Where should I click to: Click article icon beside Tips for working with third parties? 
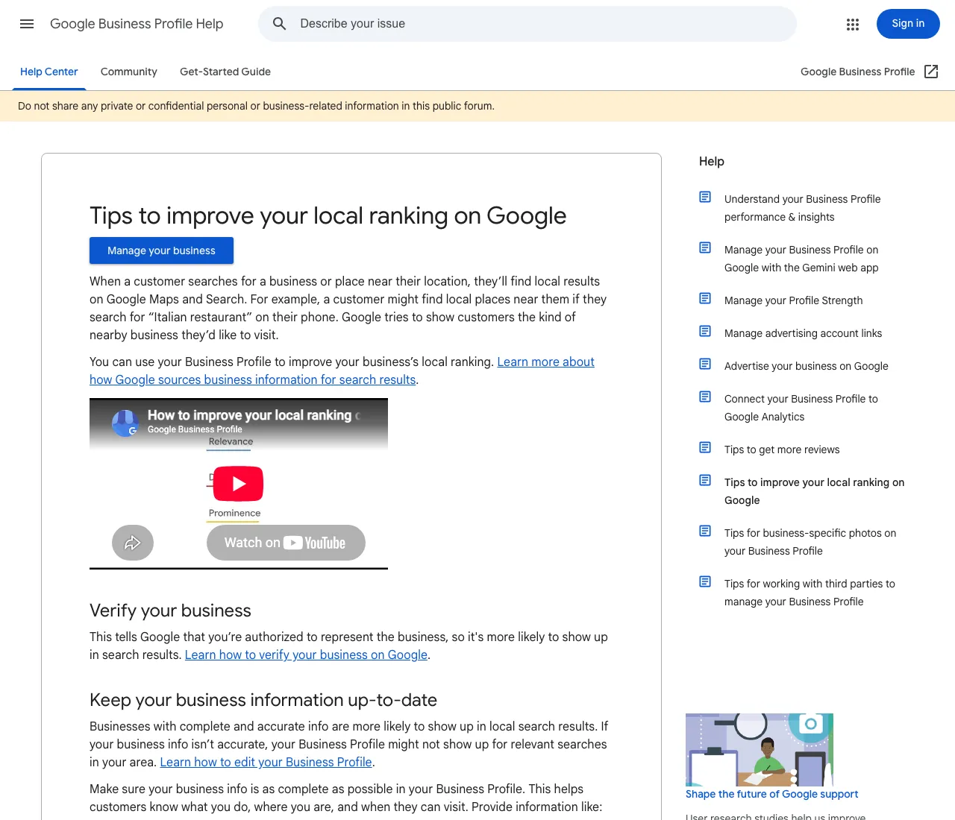pyautogui.click(x=705, y=581)
